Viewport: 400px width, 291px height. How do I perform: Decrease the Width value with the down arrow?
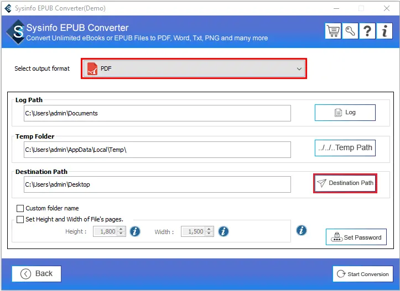click(x=209, y=234)
